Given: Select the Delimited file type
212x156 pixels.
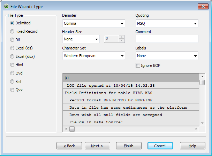Looking at the screenshot, I should (13, 23).
